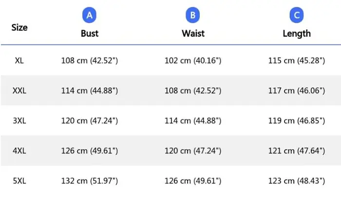Image resolution: width=341 pixels, height=201 pixels.
Task: Click the Waist column header
Action: (193, 33)
